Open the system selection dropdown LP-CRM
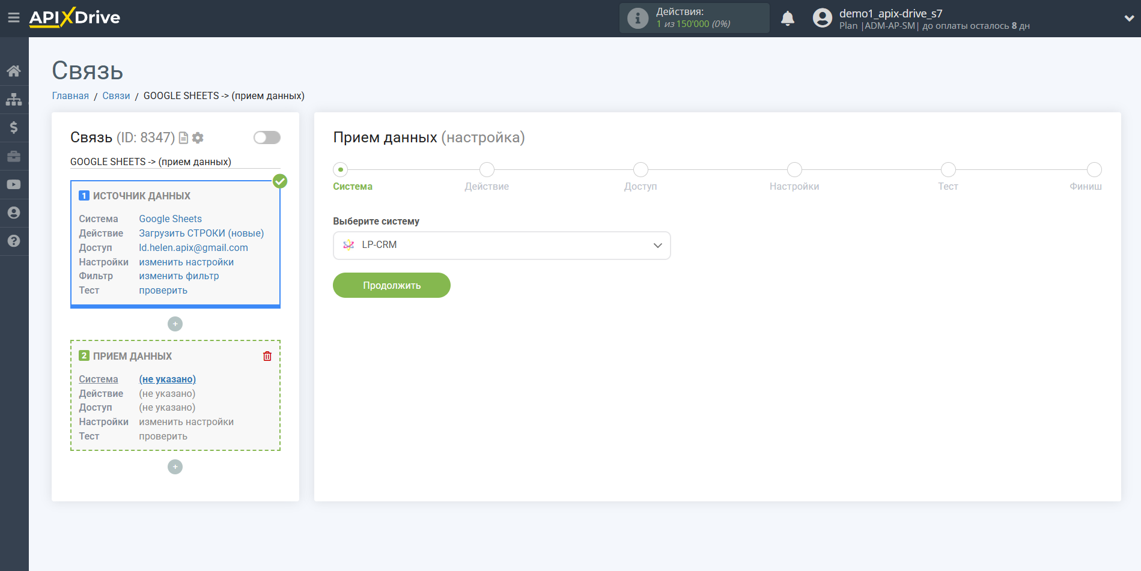The width and height of the screenshot is (1141, 571). 502,246
